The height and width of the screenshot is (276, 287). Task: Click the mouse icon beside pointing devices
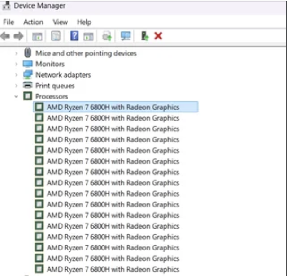point(28,53)
